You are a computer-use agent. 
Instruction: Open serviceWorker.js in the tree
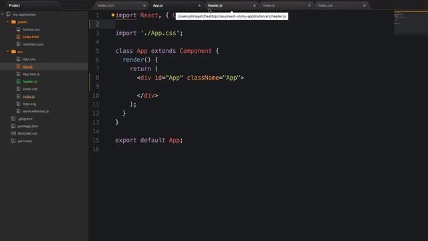pyautogui.click(x=35, y=111)
